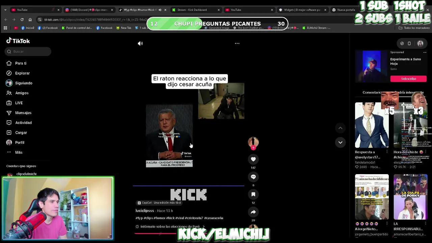
Task: Open the ELMichiJ Stream bookmark
Action: tap(317, 28)
